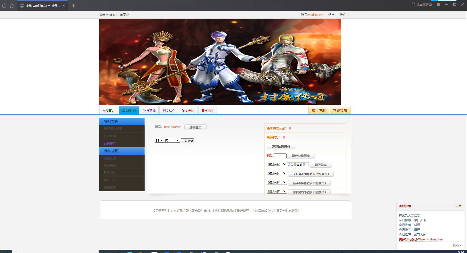Click the 账号注册 button
Screen dimensions: 467x253
point(319,110)
